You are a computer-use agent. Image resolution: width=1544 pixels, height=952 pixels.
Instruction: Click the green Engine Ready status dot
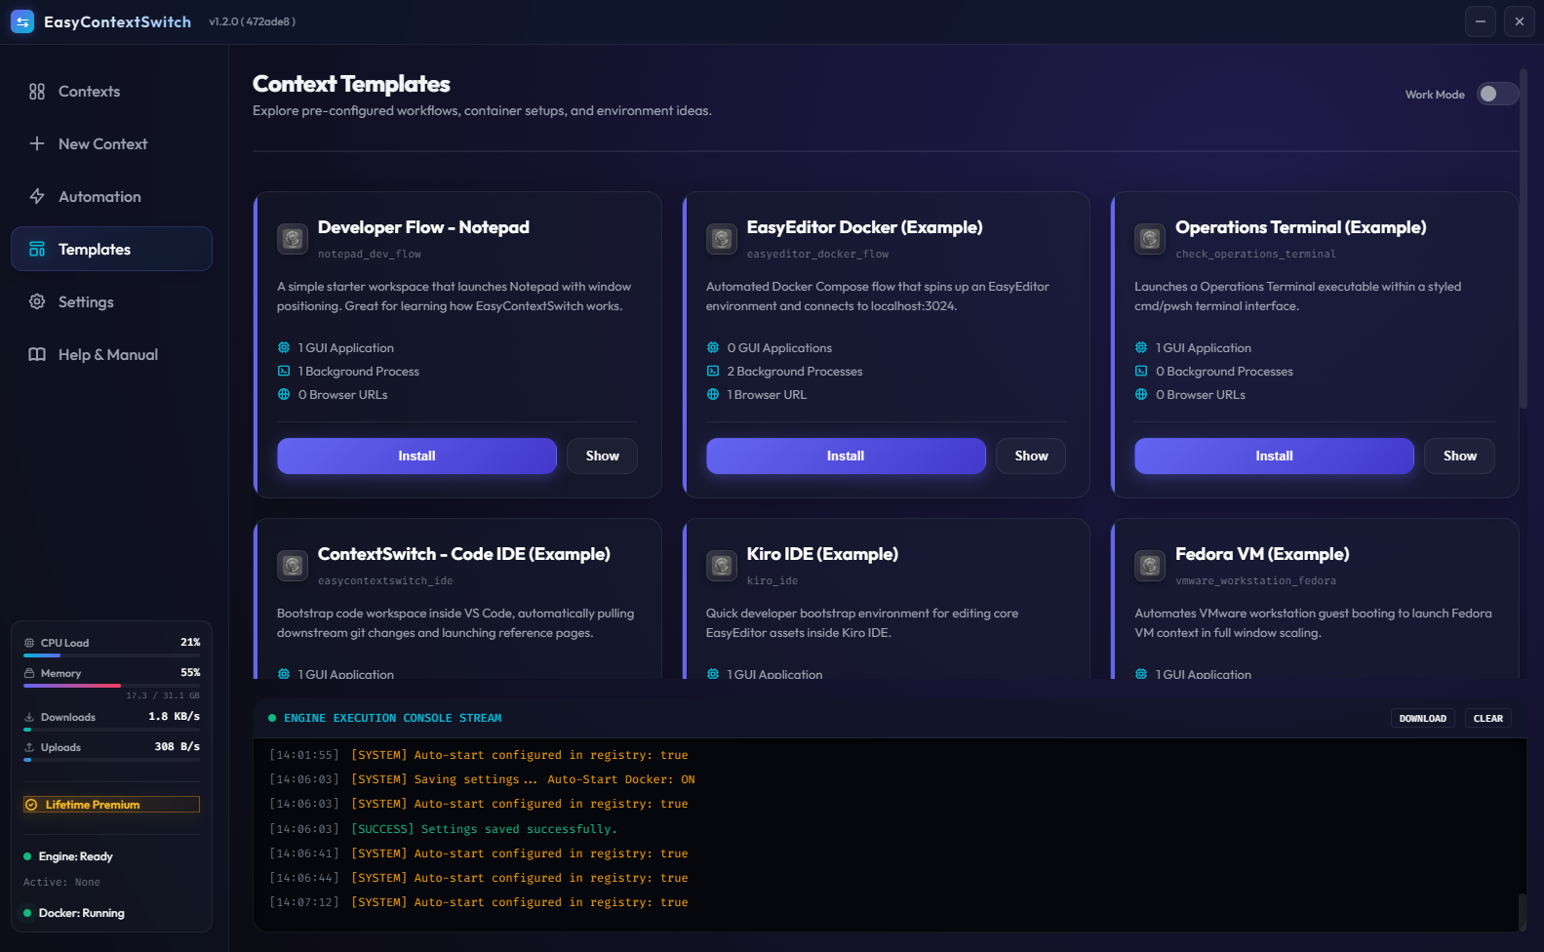pyautogui.click(x=27, y=856)
